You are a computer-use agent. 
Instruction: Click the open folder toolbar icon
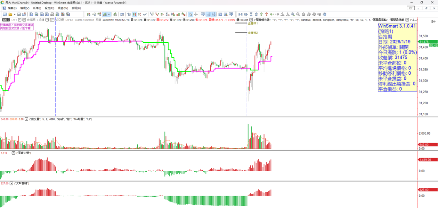11,14
